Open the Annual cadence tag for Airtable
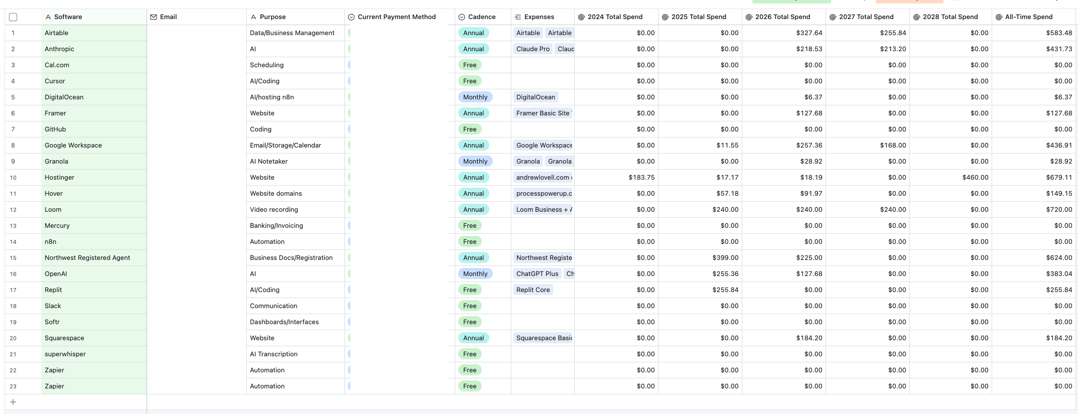Viewport: 1078px width, 414px height. click(473, 33)
